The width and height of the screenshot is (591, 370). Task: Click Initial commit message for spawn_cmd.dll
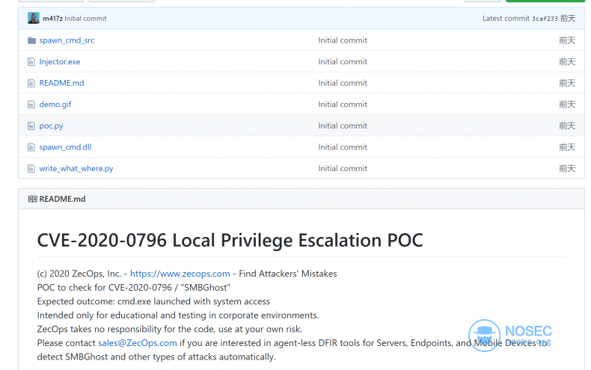343,147
